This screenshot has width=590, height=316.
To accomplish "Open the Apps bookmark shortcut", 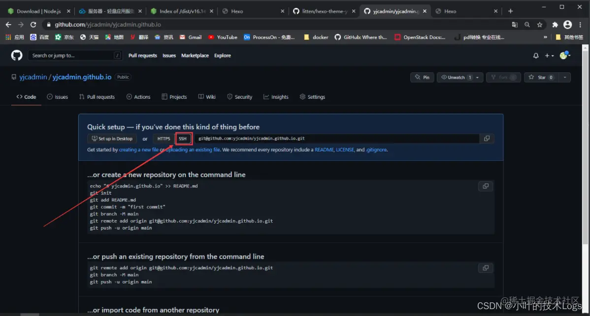I will coord(15,37).
